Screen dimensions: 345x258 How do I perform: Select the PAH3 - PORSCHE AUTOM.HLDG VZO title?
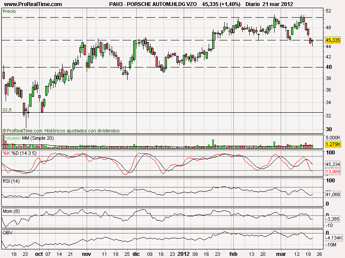(x=153, y=4)
